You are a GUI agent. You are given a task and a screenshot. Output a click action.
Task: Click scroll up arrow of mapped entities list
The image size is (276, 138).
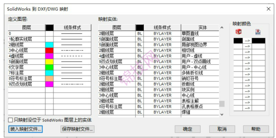[x=222, y=28]
